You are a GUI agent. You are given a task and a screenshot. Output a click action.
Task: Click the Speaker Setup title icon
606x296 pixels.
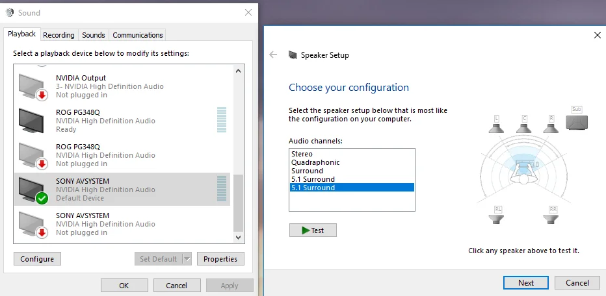293,55
